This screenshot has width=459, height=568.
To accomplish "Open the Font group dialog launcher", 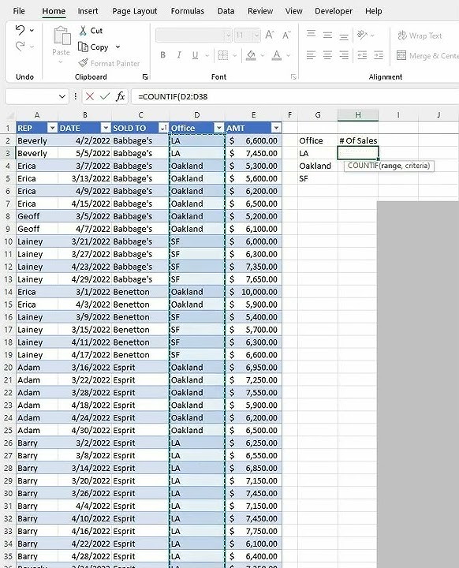I will point(293,77).
